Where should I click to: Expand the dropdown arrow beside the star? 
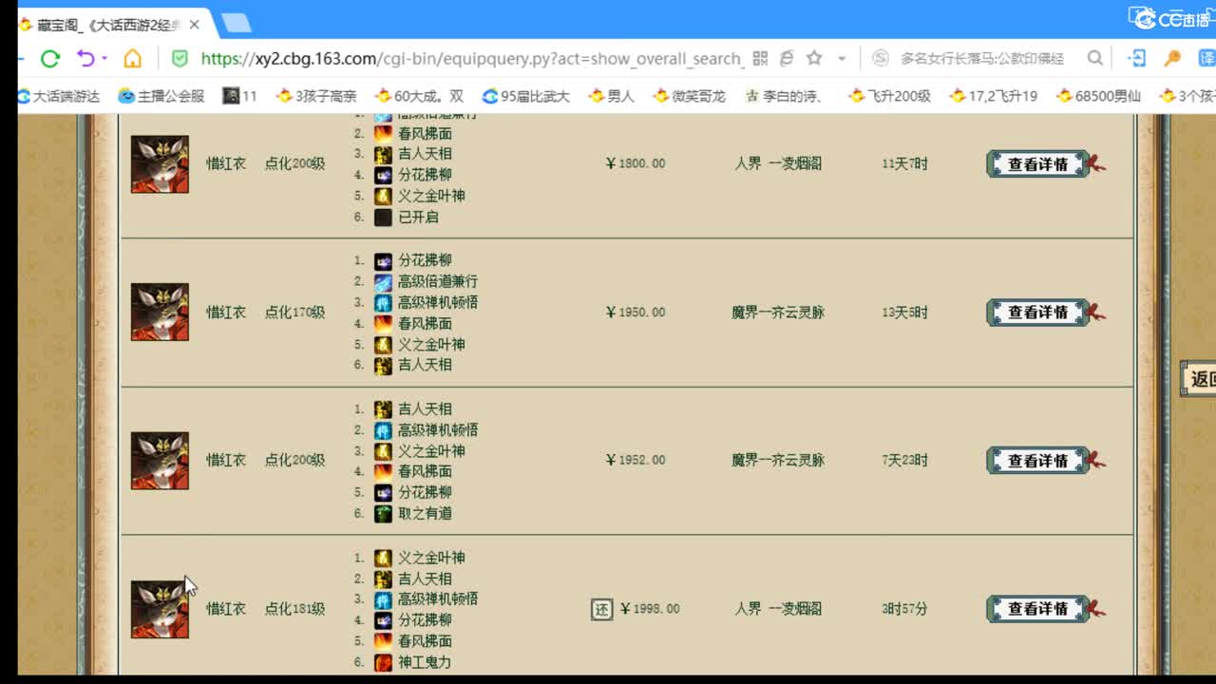point(841,59)
